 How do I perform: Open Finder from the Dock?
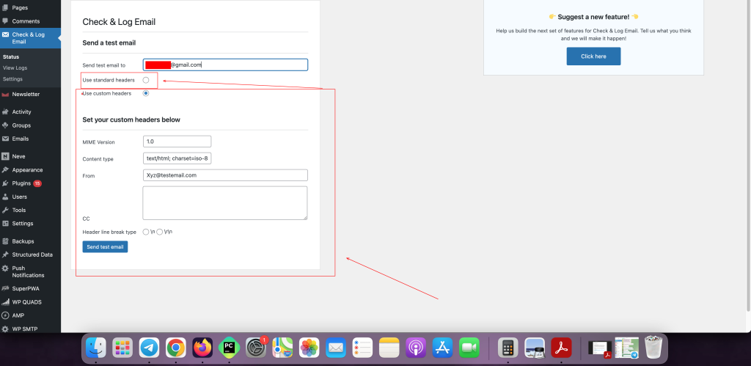(x=96, y=348)
